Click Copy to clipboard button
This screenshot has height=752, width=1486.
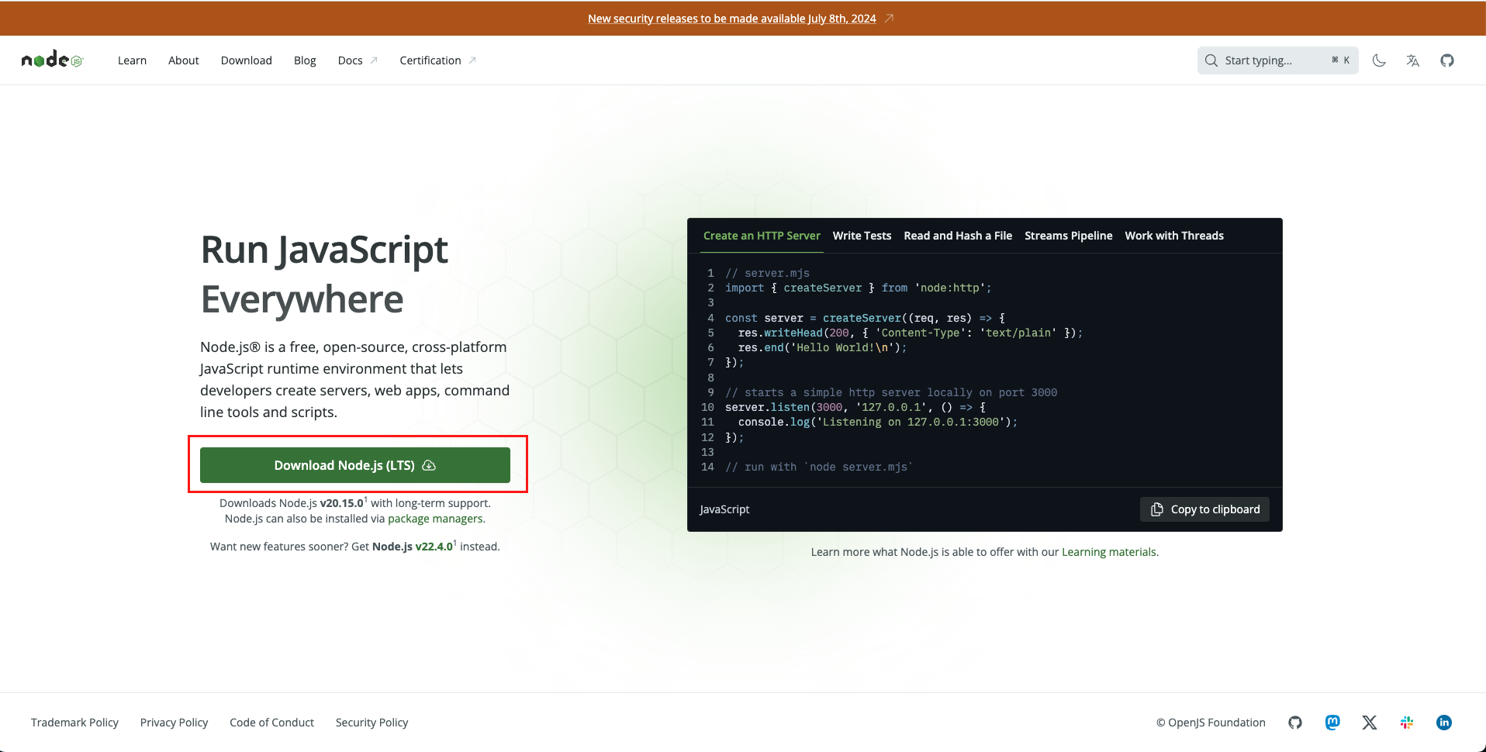tap(1204, 509)
